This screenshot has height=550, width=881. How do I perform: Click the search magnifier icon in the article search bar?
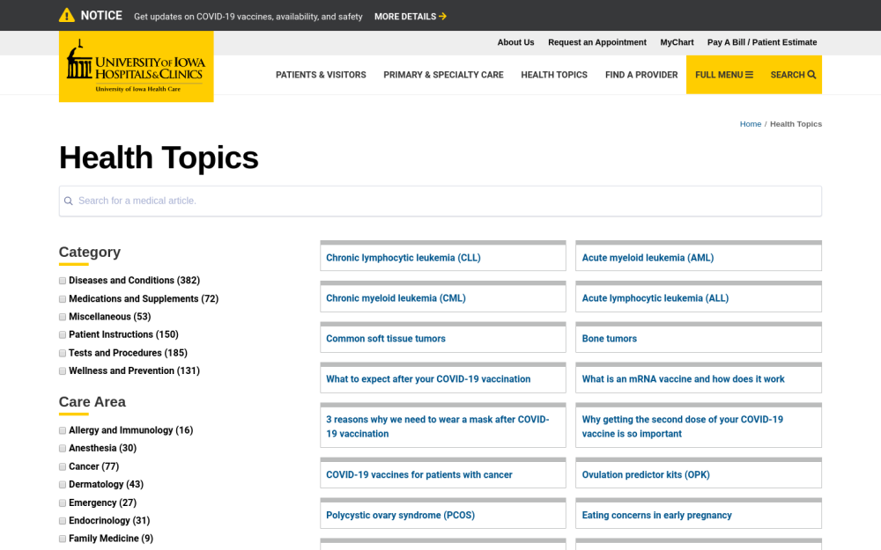click(69, 201)
